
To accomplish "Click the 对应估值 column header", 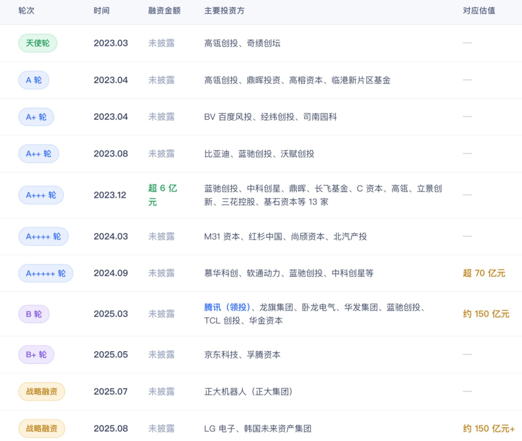I will [x=479, y=10].
